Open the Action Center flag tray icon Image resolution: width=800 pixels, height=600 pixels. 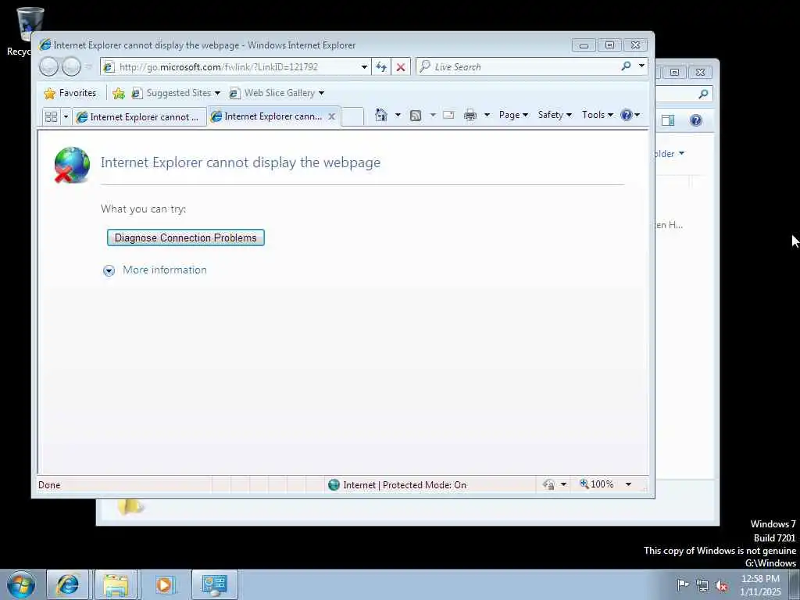tap(682, 584)
